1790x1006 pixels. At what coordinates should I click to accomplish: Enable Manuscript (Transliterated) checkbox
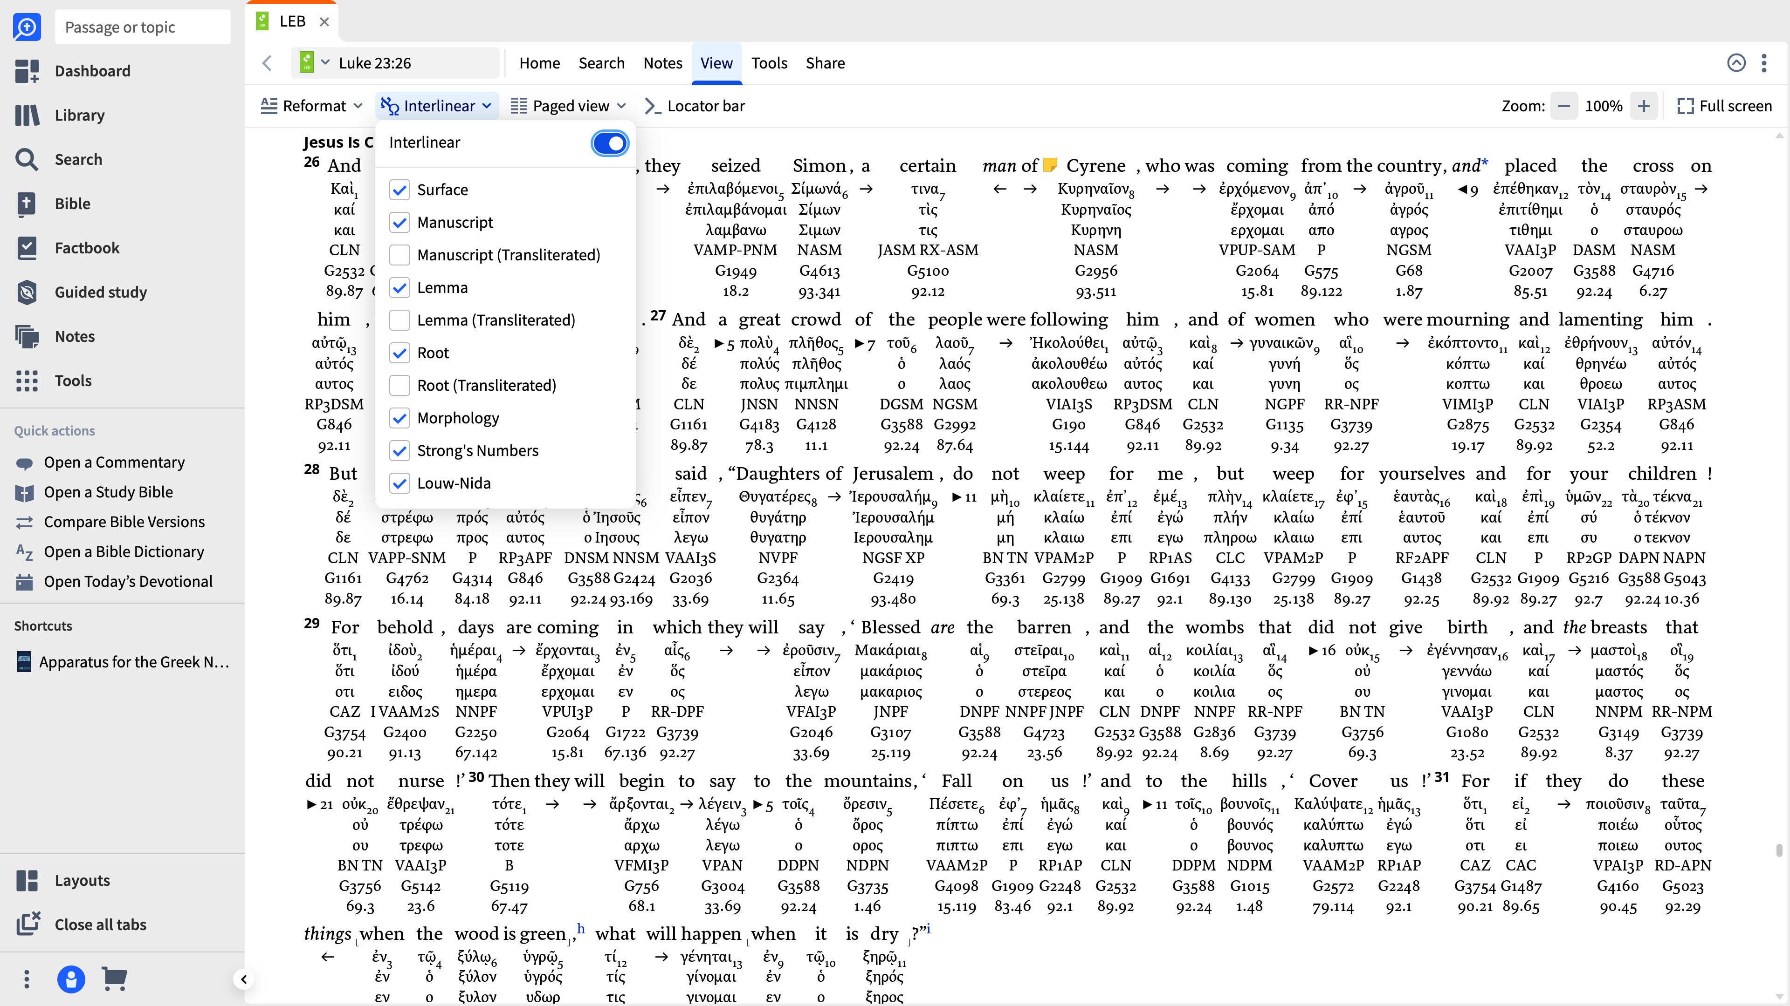pyautogui.click(x=399, y=255)
